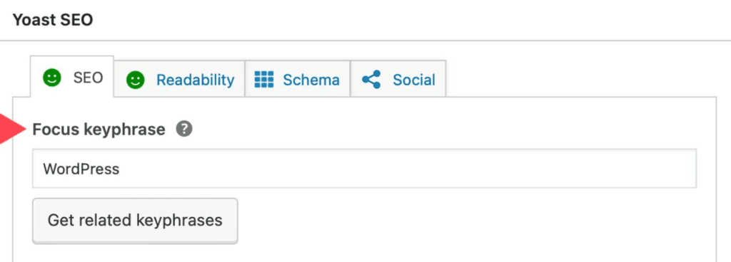Click Get related keyphrases button
Image resolution: width=731 pixels, height=262 pixels.
pyautogui.click(x=135, y=220)
